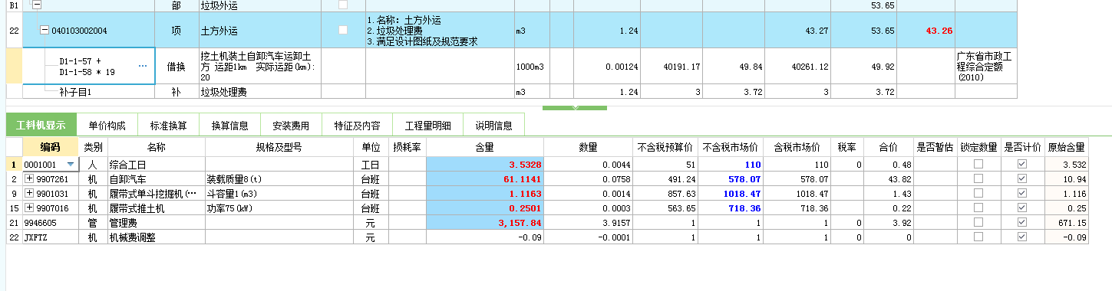The width and height of the screenshot is (1112, 291).
Task: Open the 标准换算 tab
Action: [x=169, y=125]
